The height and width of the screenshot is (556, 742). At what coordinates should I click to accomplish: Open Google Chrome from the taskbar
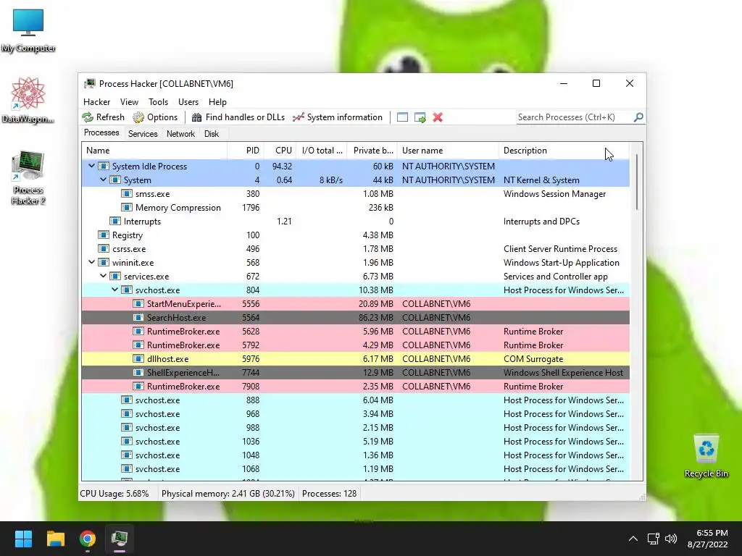(88, 539)
